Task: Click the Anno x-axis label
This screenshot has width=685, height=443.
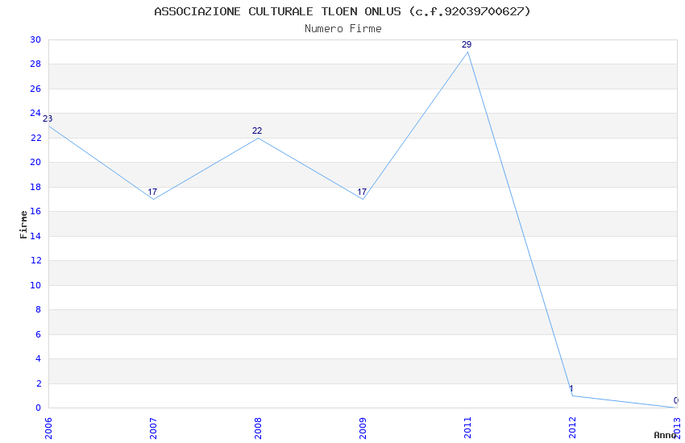Action: pos(665,435)
